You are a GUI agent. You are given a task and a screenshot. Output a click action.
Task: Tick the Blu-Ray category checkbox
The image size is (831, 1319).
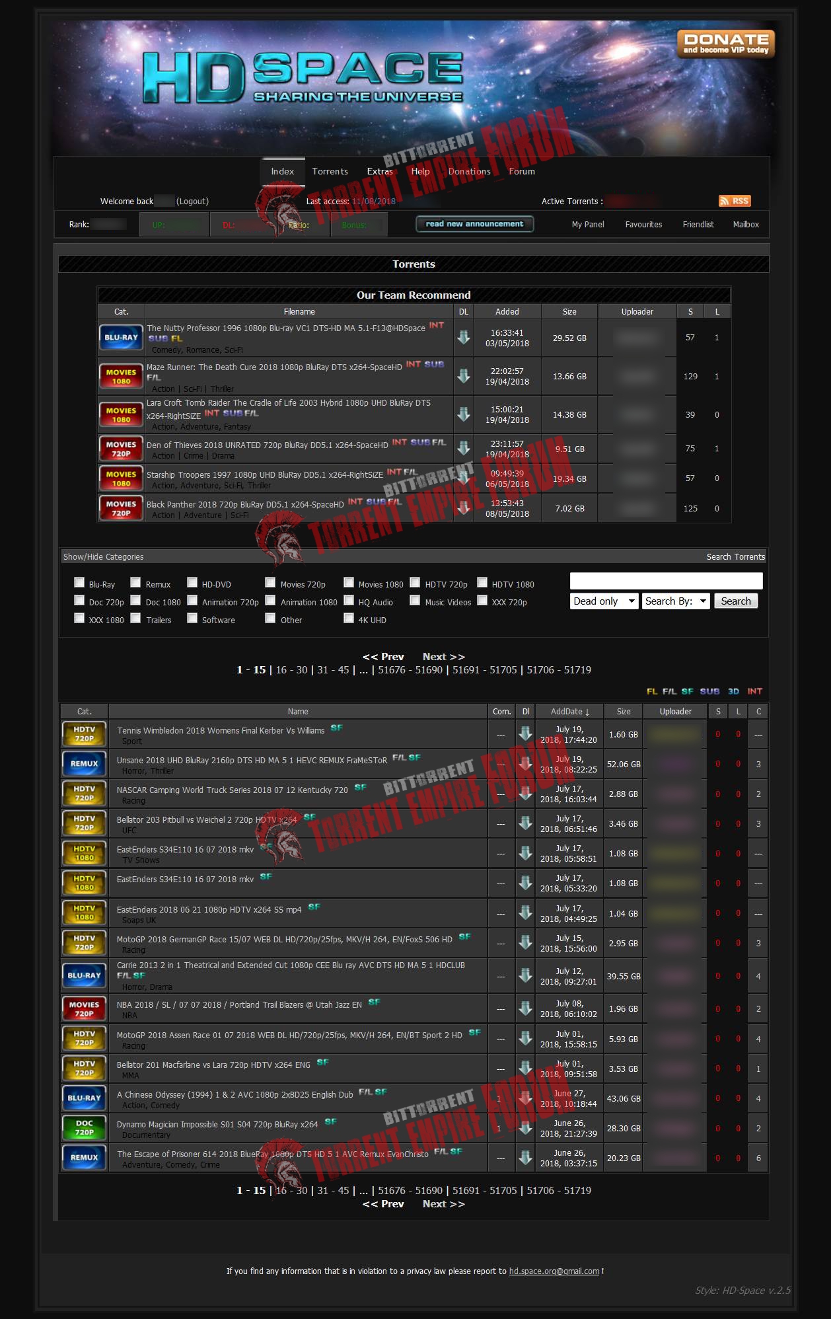click(79, 582)
